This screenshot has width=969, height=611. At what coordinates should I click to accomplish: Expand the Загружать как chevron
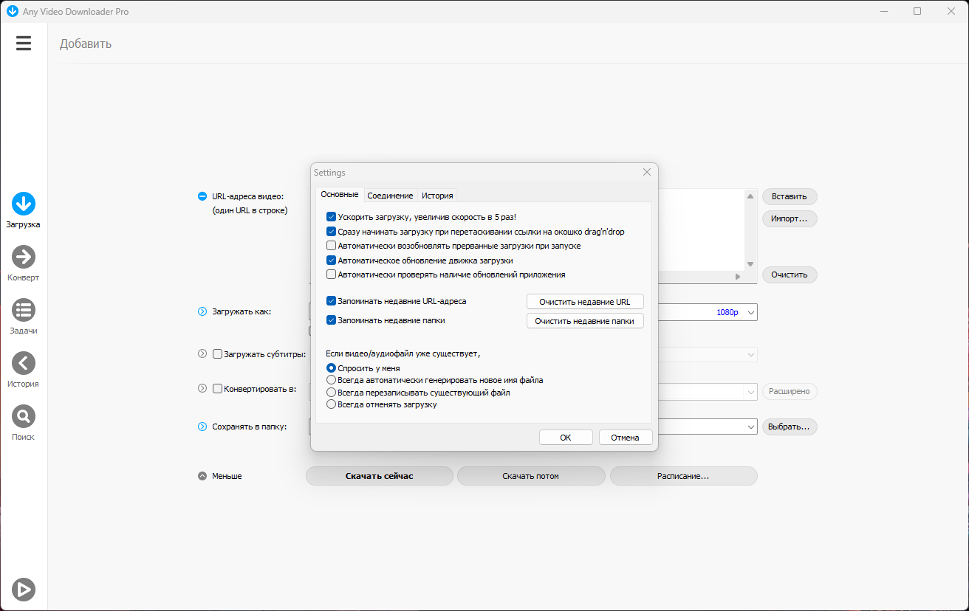click(x=202, y=311)
